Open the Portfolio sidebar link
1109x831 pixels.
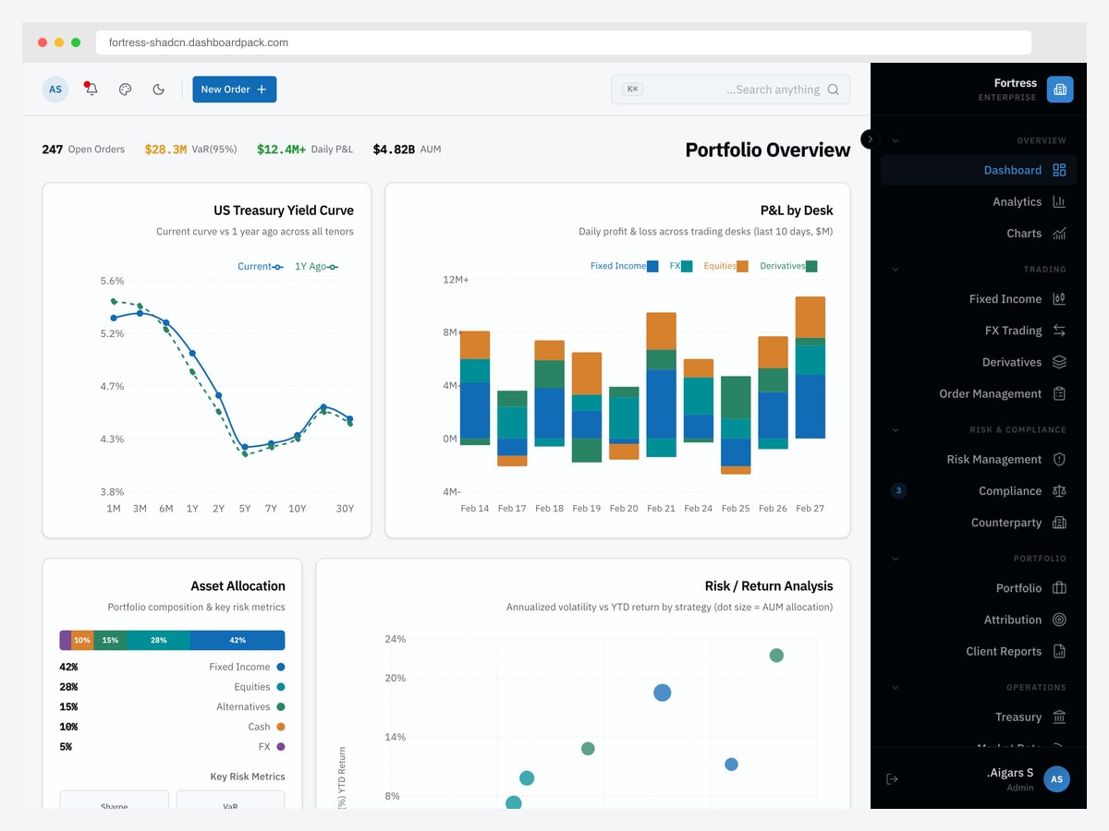979,588
